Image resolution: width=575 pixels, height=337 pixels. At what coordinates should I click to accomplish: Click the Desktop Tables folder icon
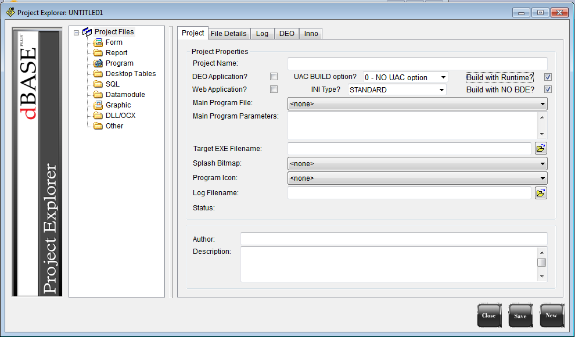point(98,74)
